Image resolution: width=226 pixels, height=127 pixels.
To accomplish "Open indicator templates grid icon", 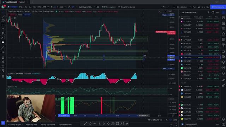I will [x=98, y=7].
